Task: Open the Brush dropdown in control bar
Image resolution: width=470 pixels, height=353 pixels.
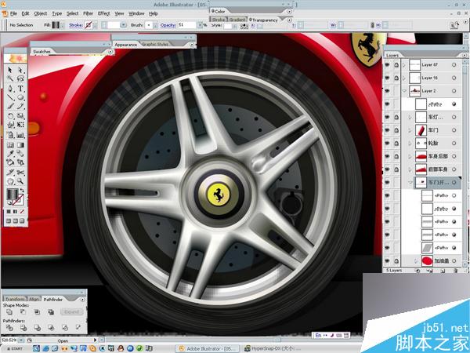Action: click(156, 25)
